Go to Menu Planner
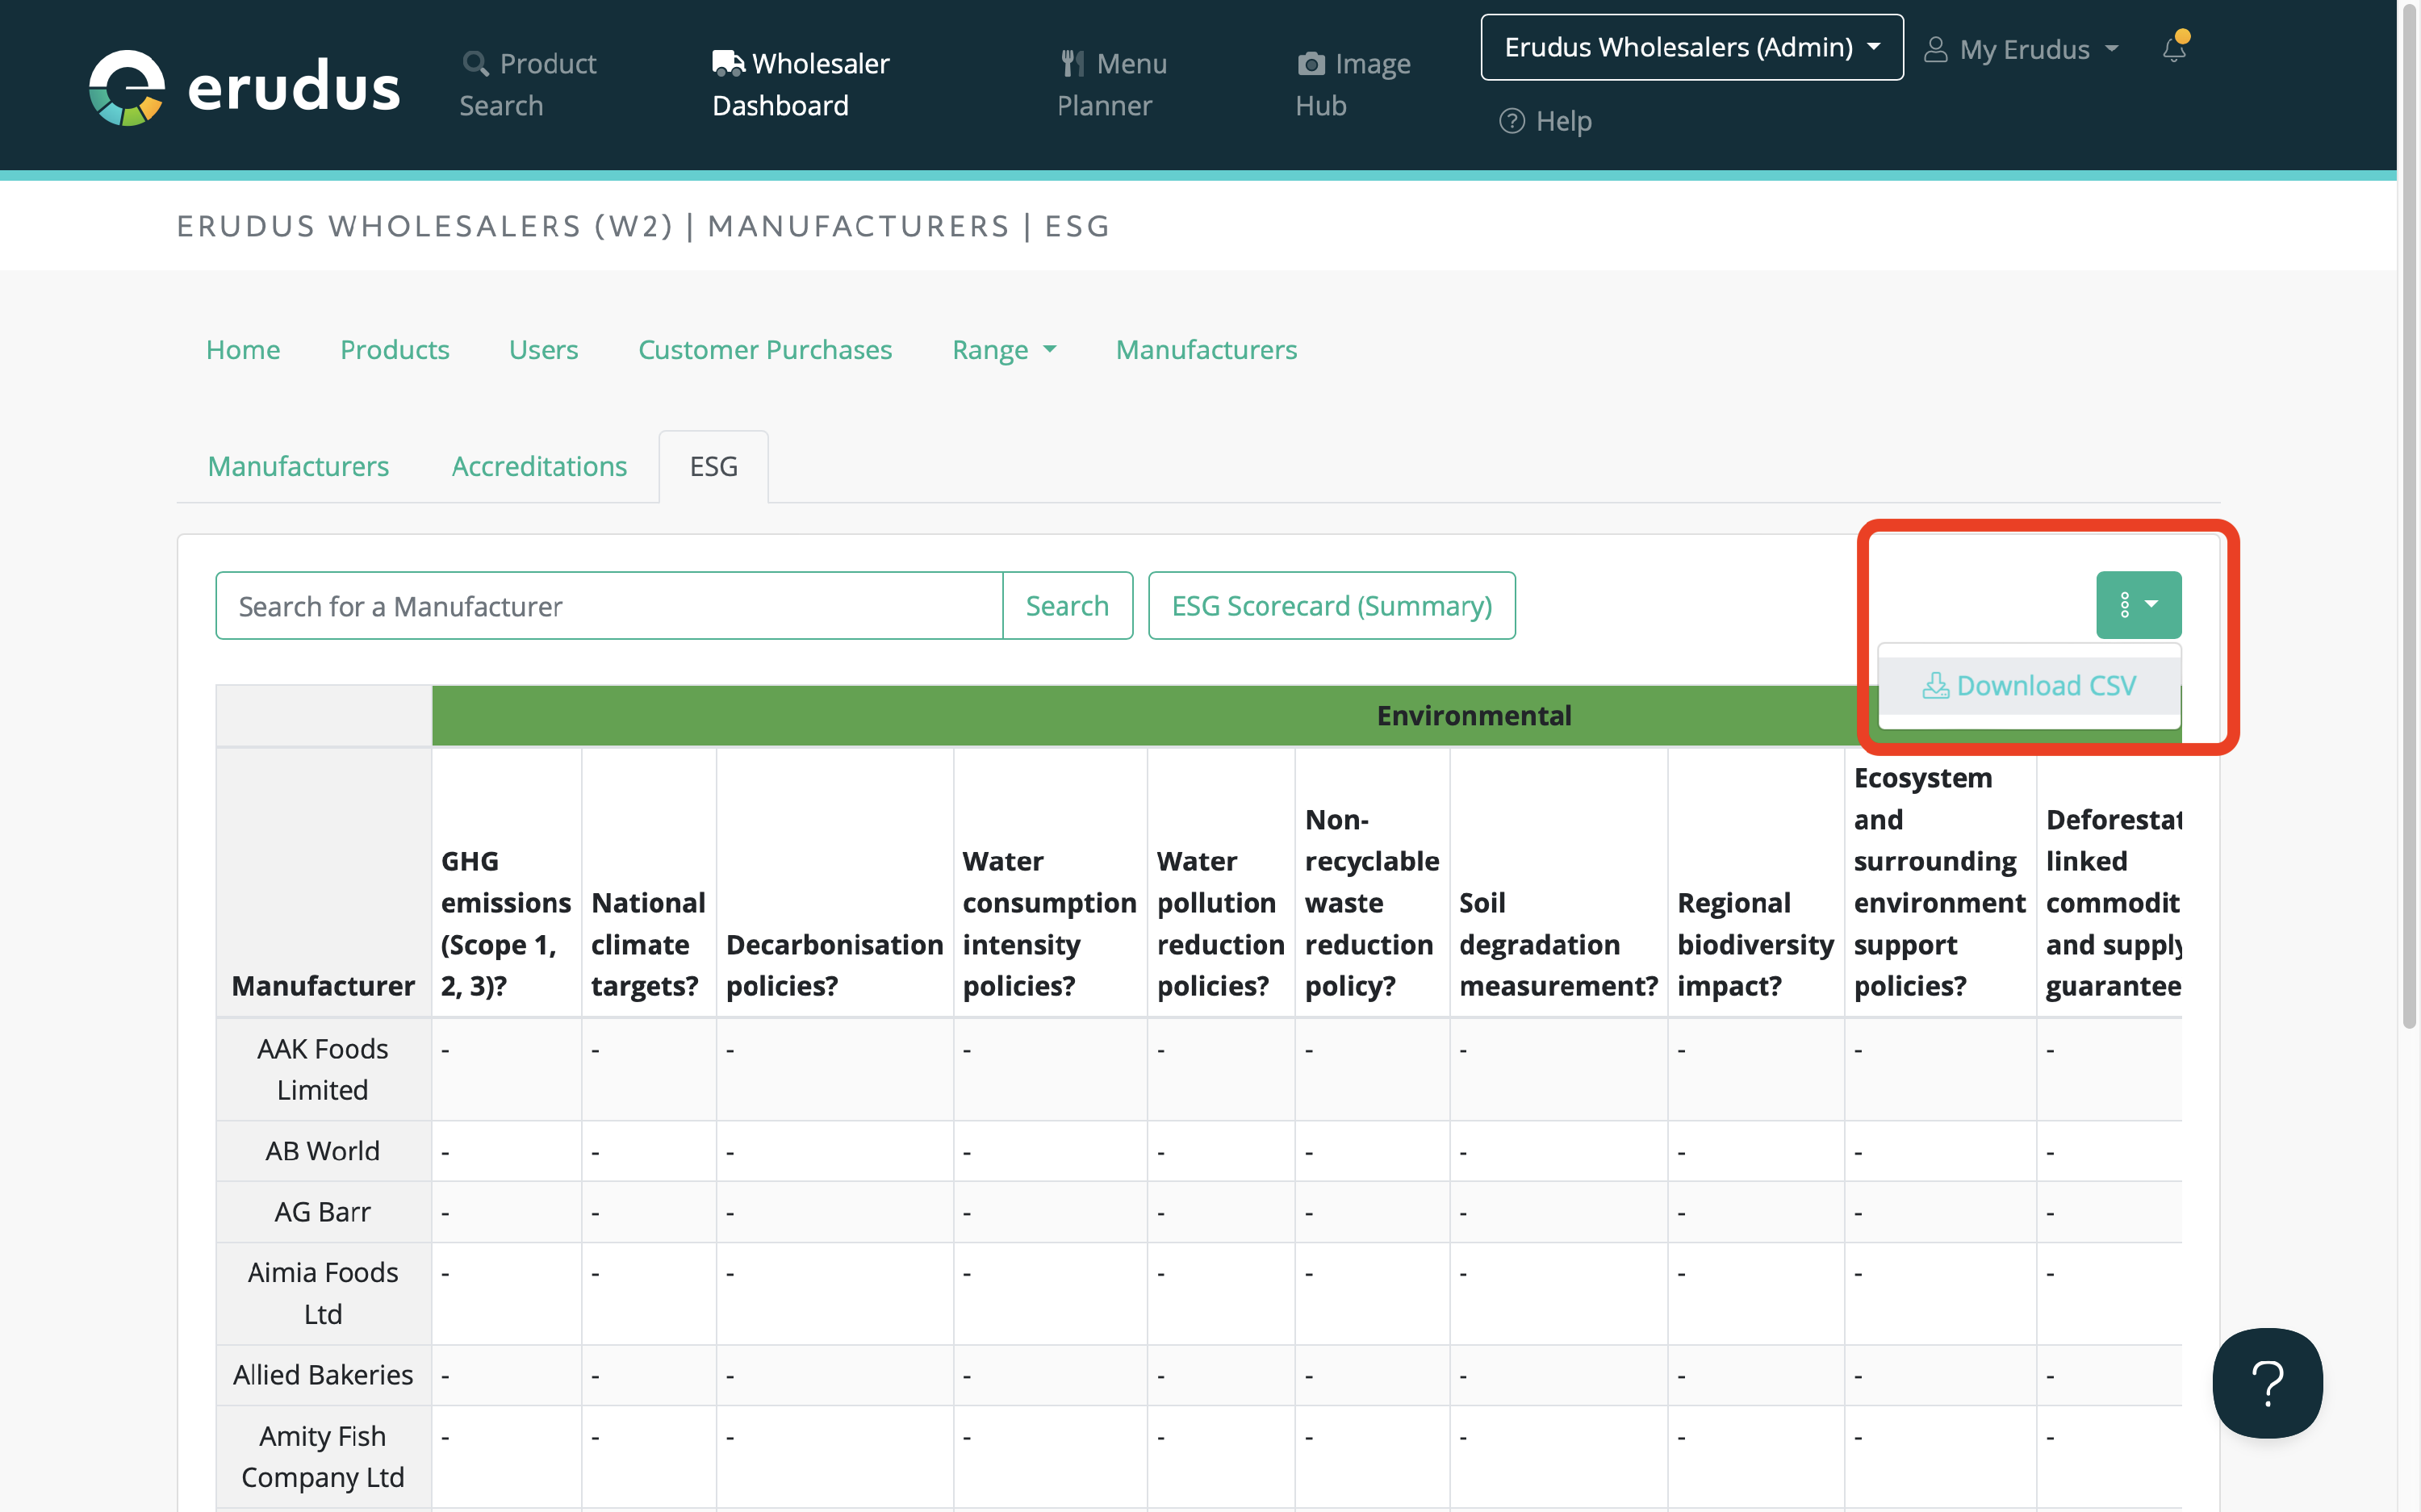The height and width of the screenshot is (1512, 2421). pos(1111,84)
